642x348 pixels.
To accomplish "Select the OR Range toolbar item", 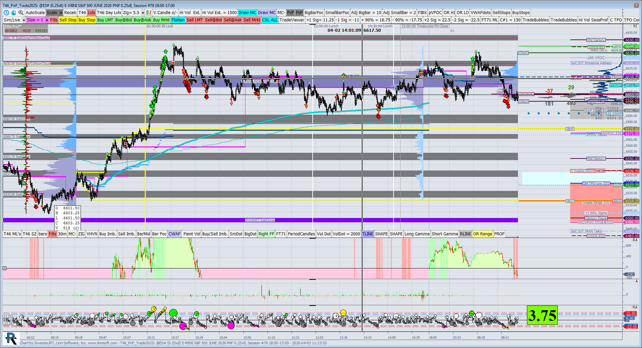I will click(x=483, y=234).
